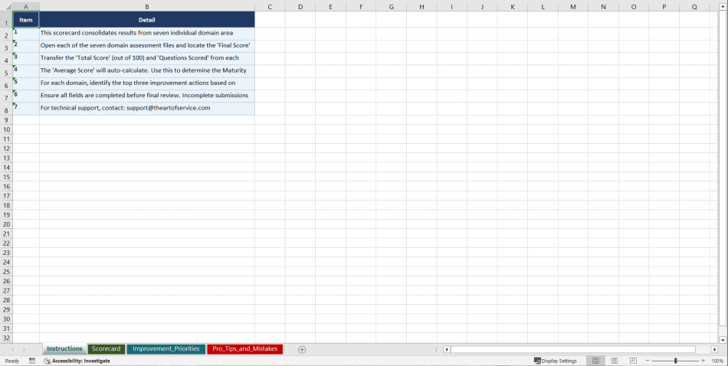The image size is (728, 366).
Task: Switch to Pro_Tips_and_Mistakes sheet tab
Action: click(x=244, y=349)
